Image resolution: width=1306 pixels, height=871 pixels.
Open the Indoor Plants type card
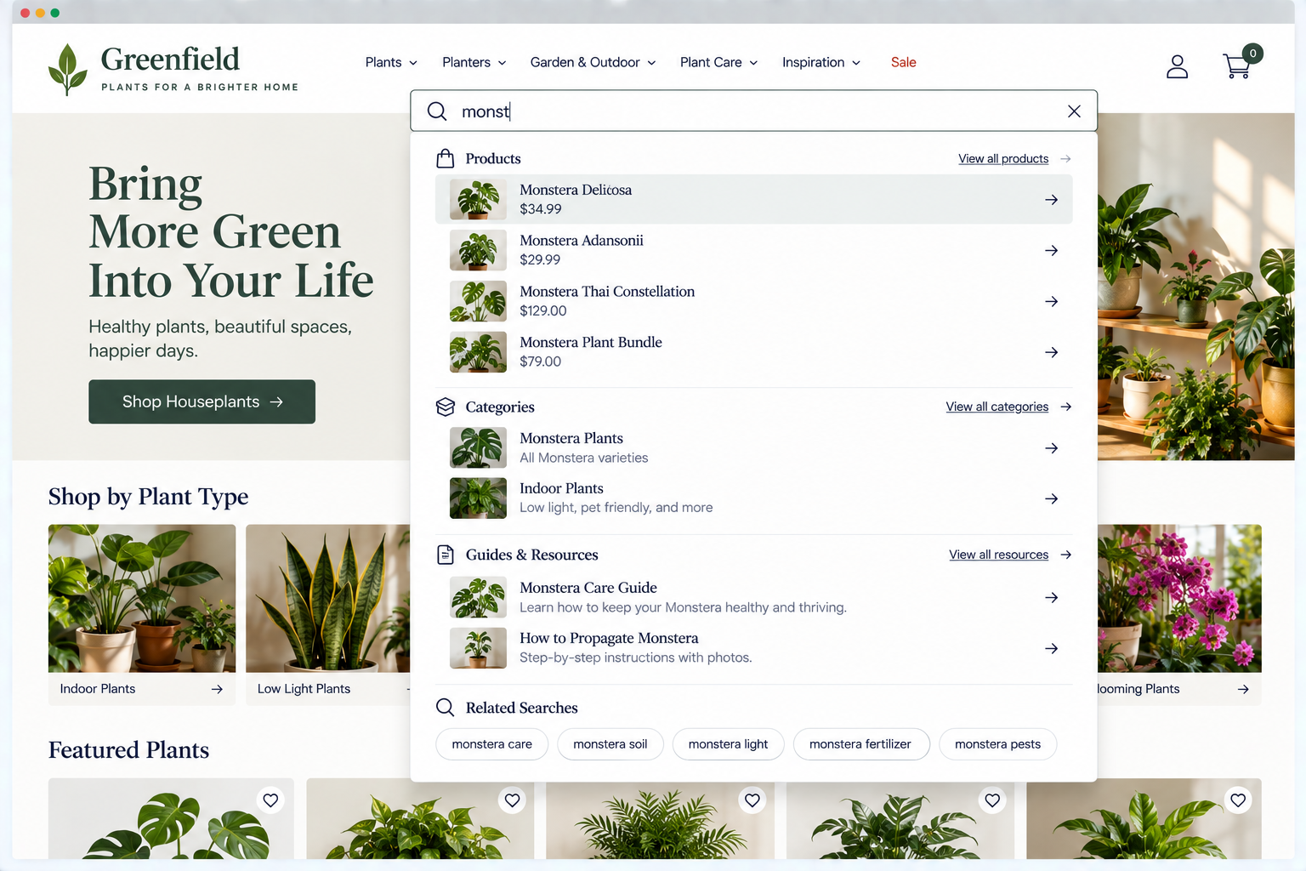[142, 614]
